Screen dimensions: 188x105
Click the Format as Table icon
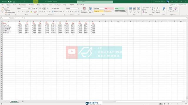[x=91, y=8]
